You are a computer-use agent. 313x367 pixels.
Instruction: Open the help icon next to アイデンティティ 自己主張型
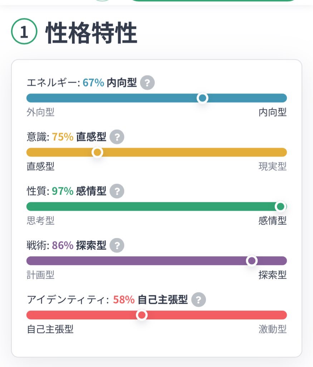[199, 300]
